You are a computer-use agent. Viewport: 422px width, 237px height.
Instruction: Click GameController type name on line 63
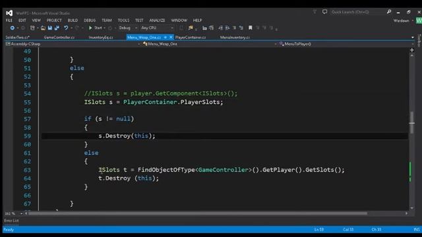pos(223,170)
